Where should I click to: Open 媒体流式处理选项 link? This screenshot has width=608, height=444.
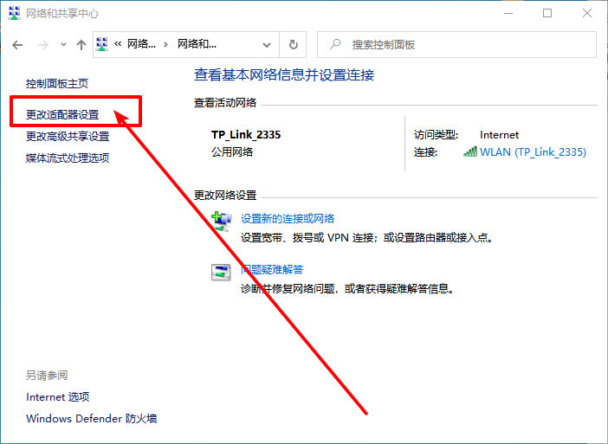(68, 158)
